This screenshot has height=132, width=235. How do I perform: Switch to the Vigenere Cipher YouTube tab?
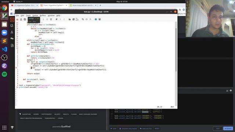pyautogui.click(x=25, y=5)
